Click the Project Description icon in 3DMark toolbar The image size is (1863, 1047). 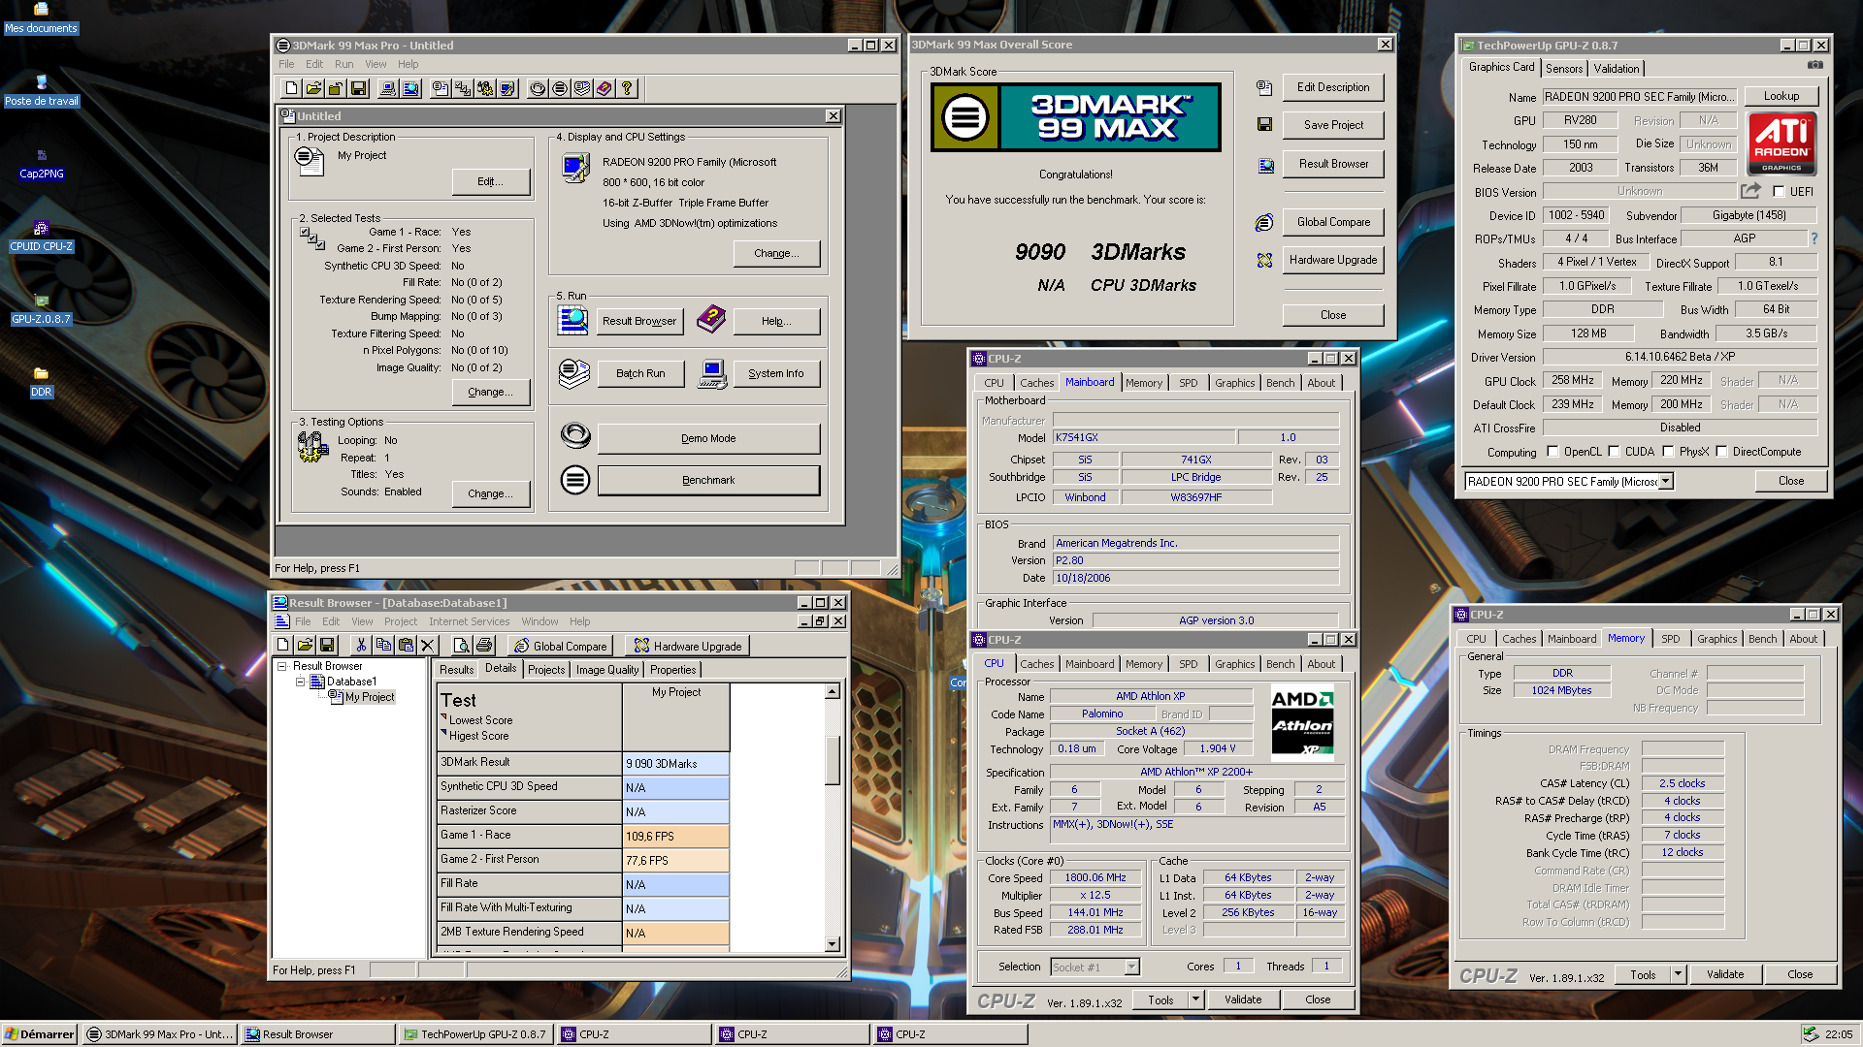pyautogui.click(x=441, y=88)
